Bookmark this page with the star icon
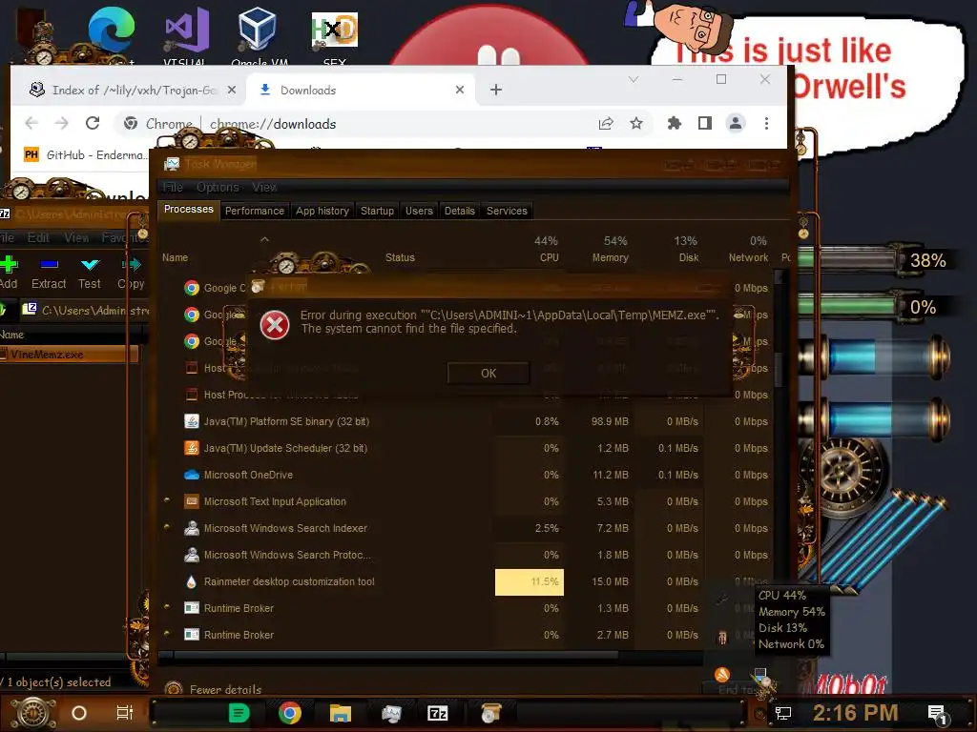The image size is (977, 732). coord(635,123)
